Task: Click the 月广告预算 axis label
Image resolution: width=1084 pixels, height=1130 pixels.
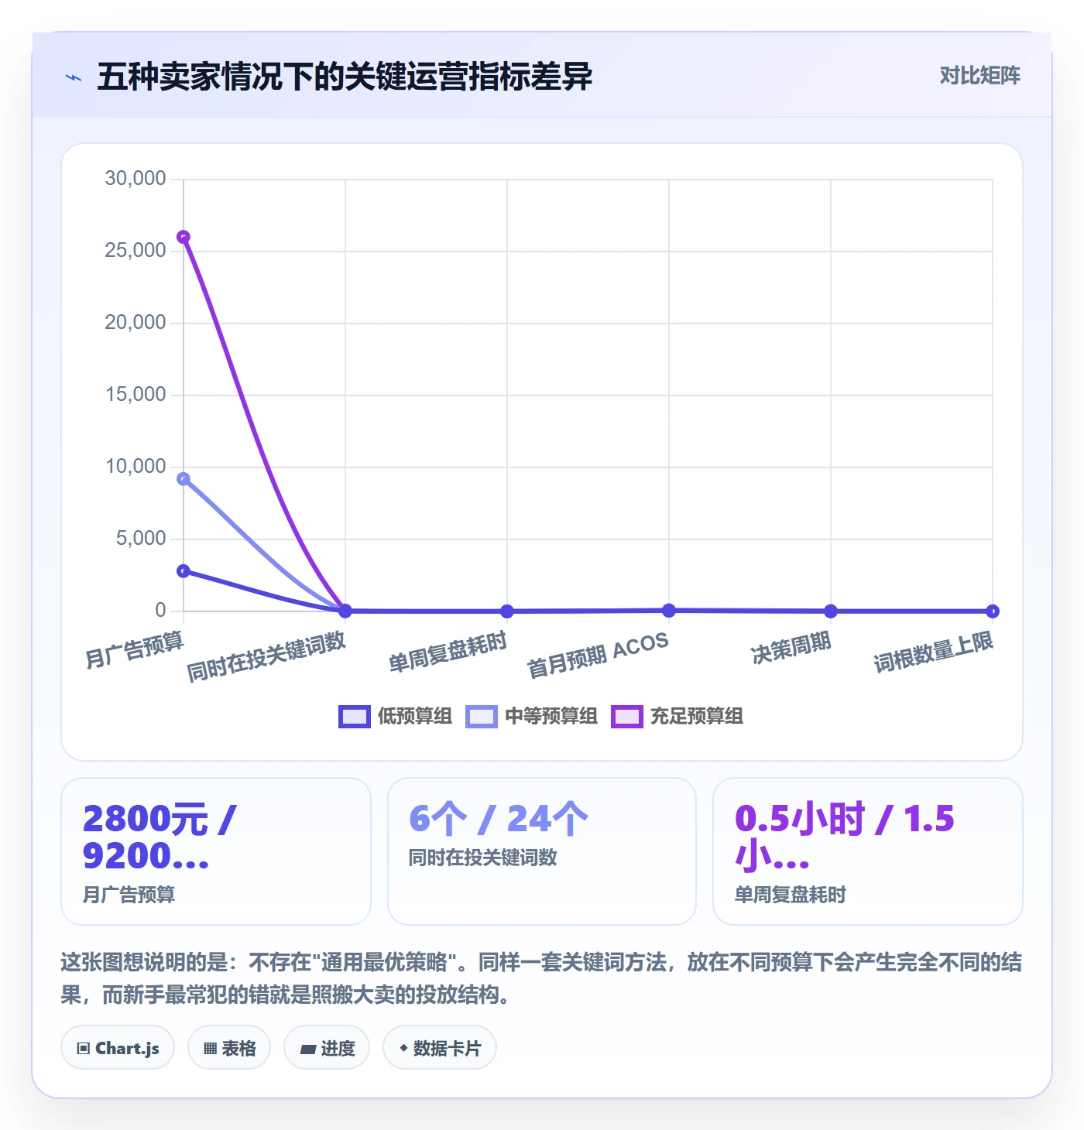Action: [135, 649]
